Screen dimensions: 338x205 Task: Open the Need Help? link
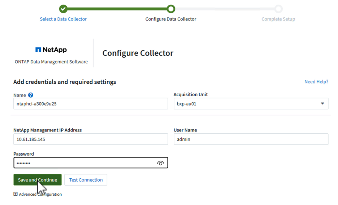click(316, 82)
